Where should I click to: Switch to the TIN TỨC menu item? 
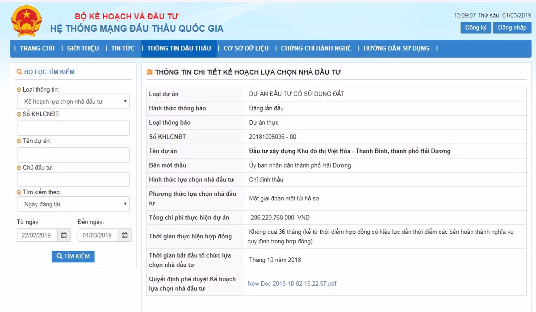123,48
